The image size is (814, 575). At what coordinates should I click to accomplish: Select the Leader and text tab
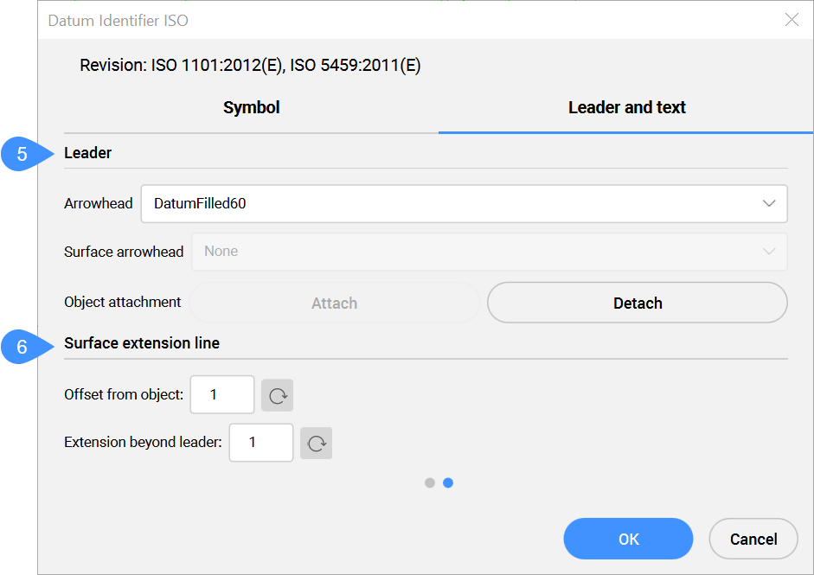click(x=626, y=108)
